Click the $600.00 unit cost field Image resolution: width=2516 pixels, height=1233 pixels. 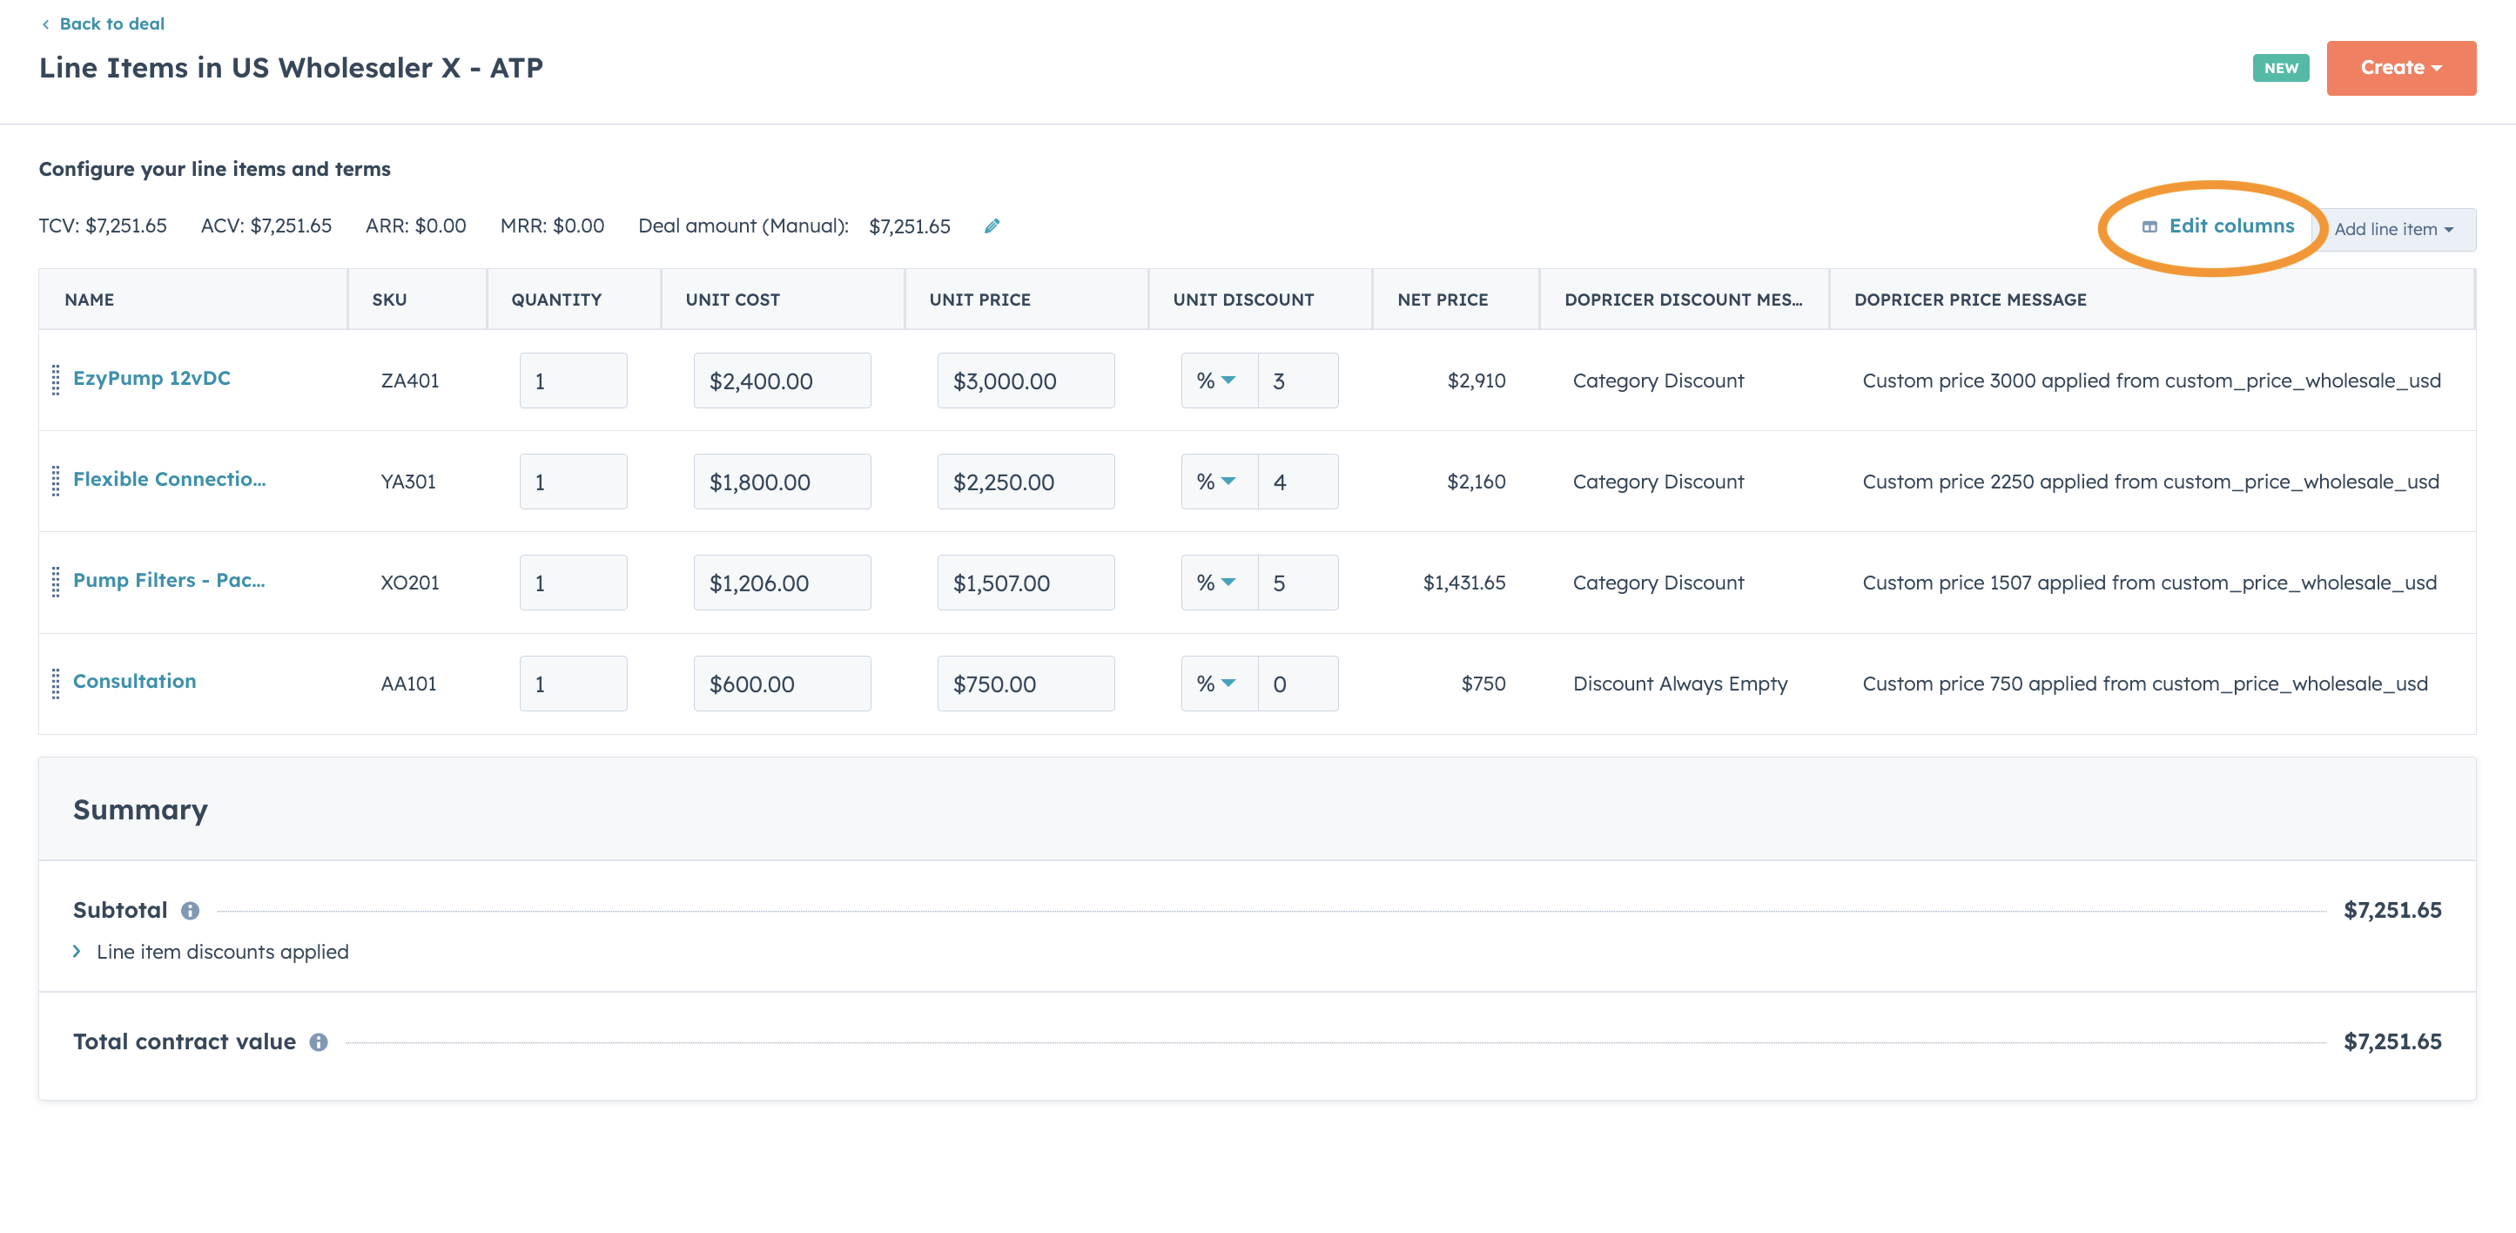[783, 684]
